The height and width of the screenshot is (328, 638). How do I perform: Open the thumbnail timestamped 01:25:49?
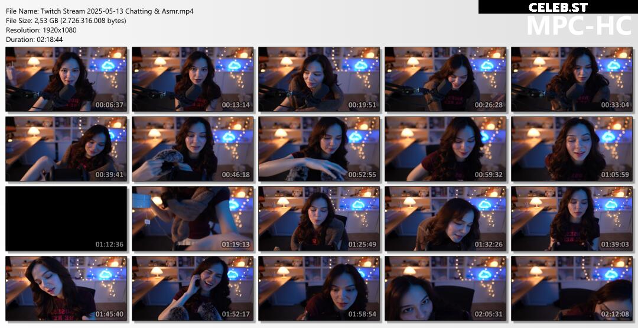(319, 219)
